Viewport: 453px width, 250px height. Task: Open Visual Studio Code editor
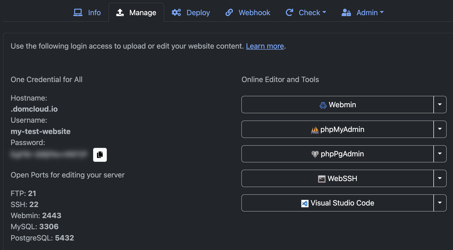click(337, 203)
